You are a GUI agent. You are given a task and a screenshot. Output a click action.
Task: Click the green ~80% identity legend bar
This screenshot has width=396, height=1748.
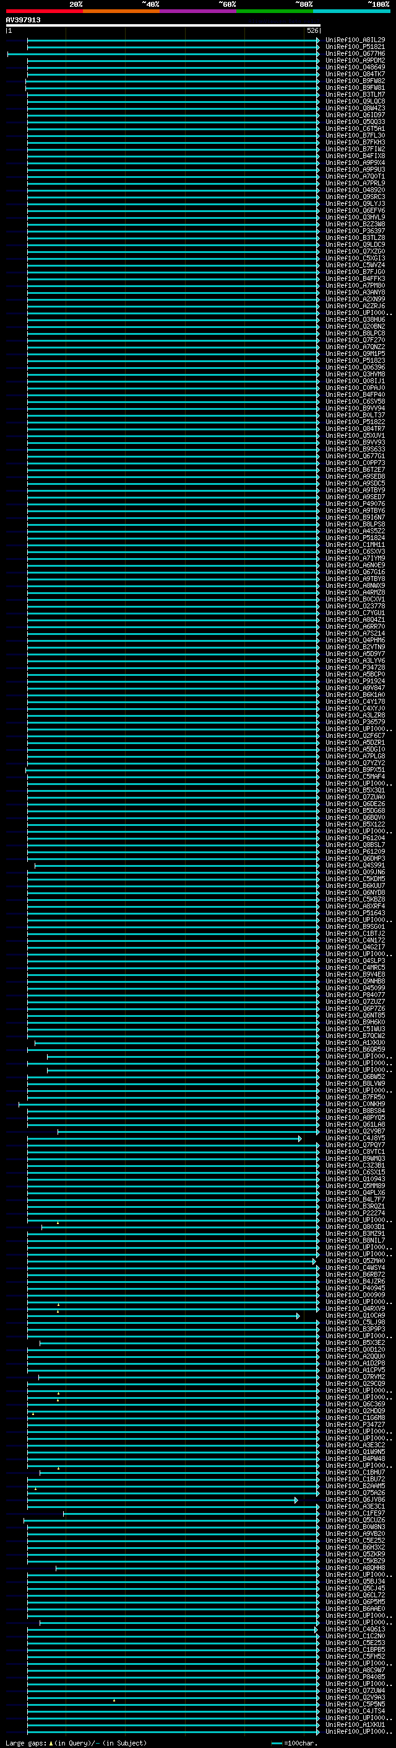click(x=275, y=11)
